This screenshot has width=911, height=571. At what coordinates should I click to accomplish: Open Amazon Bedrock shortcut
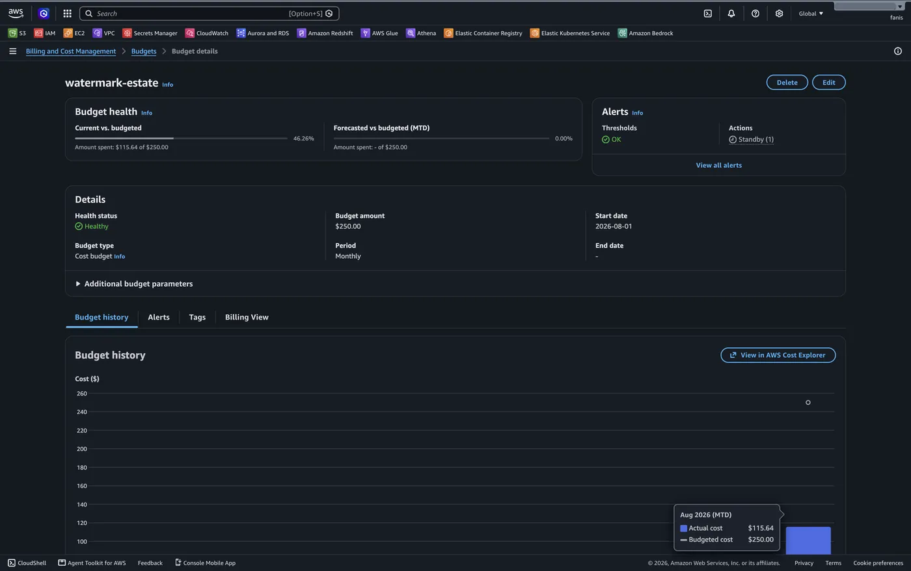point(646,33)
